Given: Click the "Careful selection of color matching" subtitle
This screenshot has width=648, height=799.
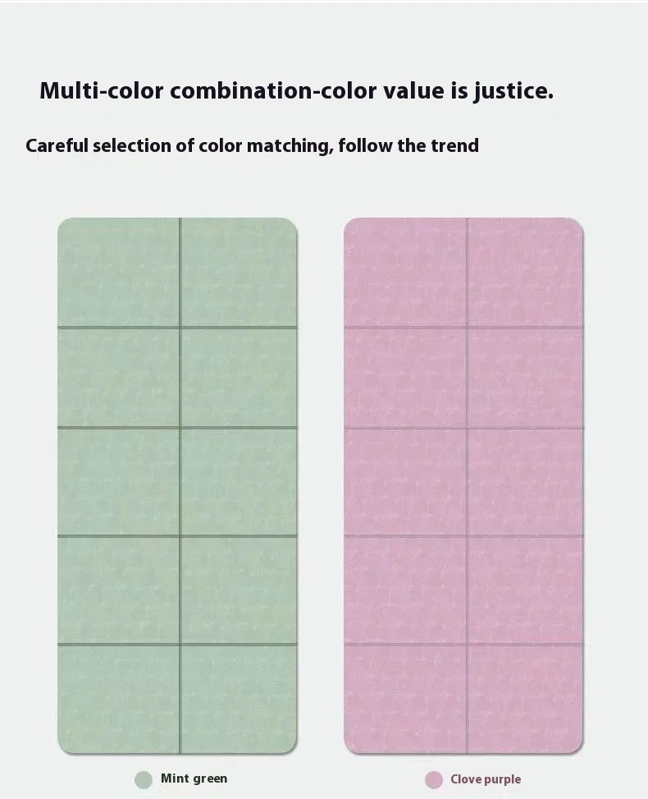Looking at the screenshot, I should tap(252, 146).
